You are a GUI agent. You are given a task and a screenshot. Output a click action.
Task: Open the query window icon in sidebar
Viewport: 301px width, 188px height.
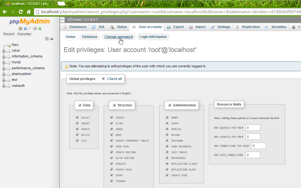coord(30,28)
